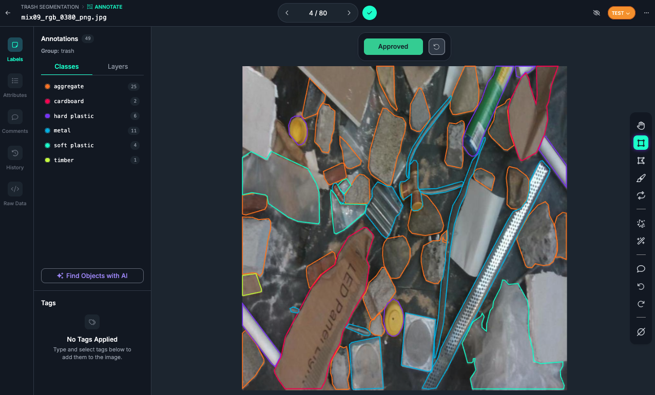Image resolution: width=655 pixels, height=395 pixels.
Task: Switch to the Layers tab
Action: (x=118, y=67)
